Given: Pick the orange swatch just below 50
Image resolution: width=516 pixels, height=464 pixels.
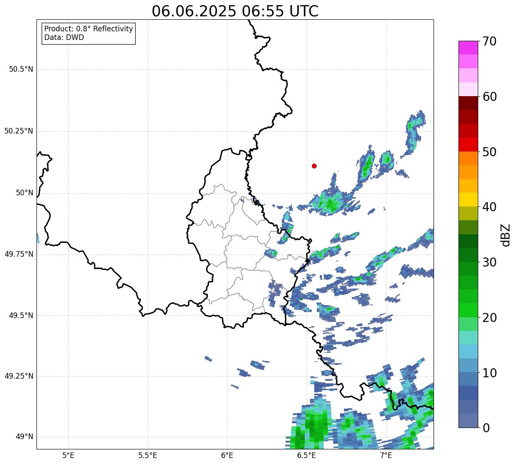Looking at the screenshot, I should [468, 158].
